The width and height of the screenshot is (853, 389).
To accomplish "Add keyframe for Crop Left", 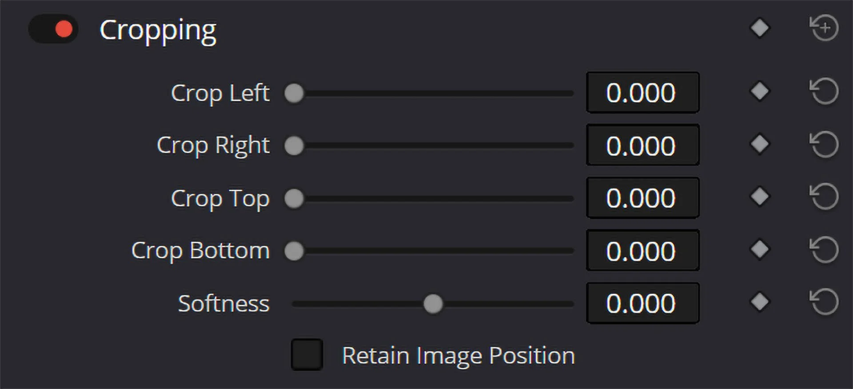I will point(760,91).
